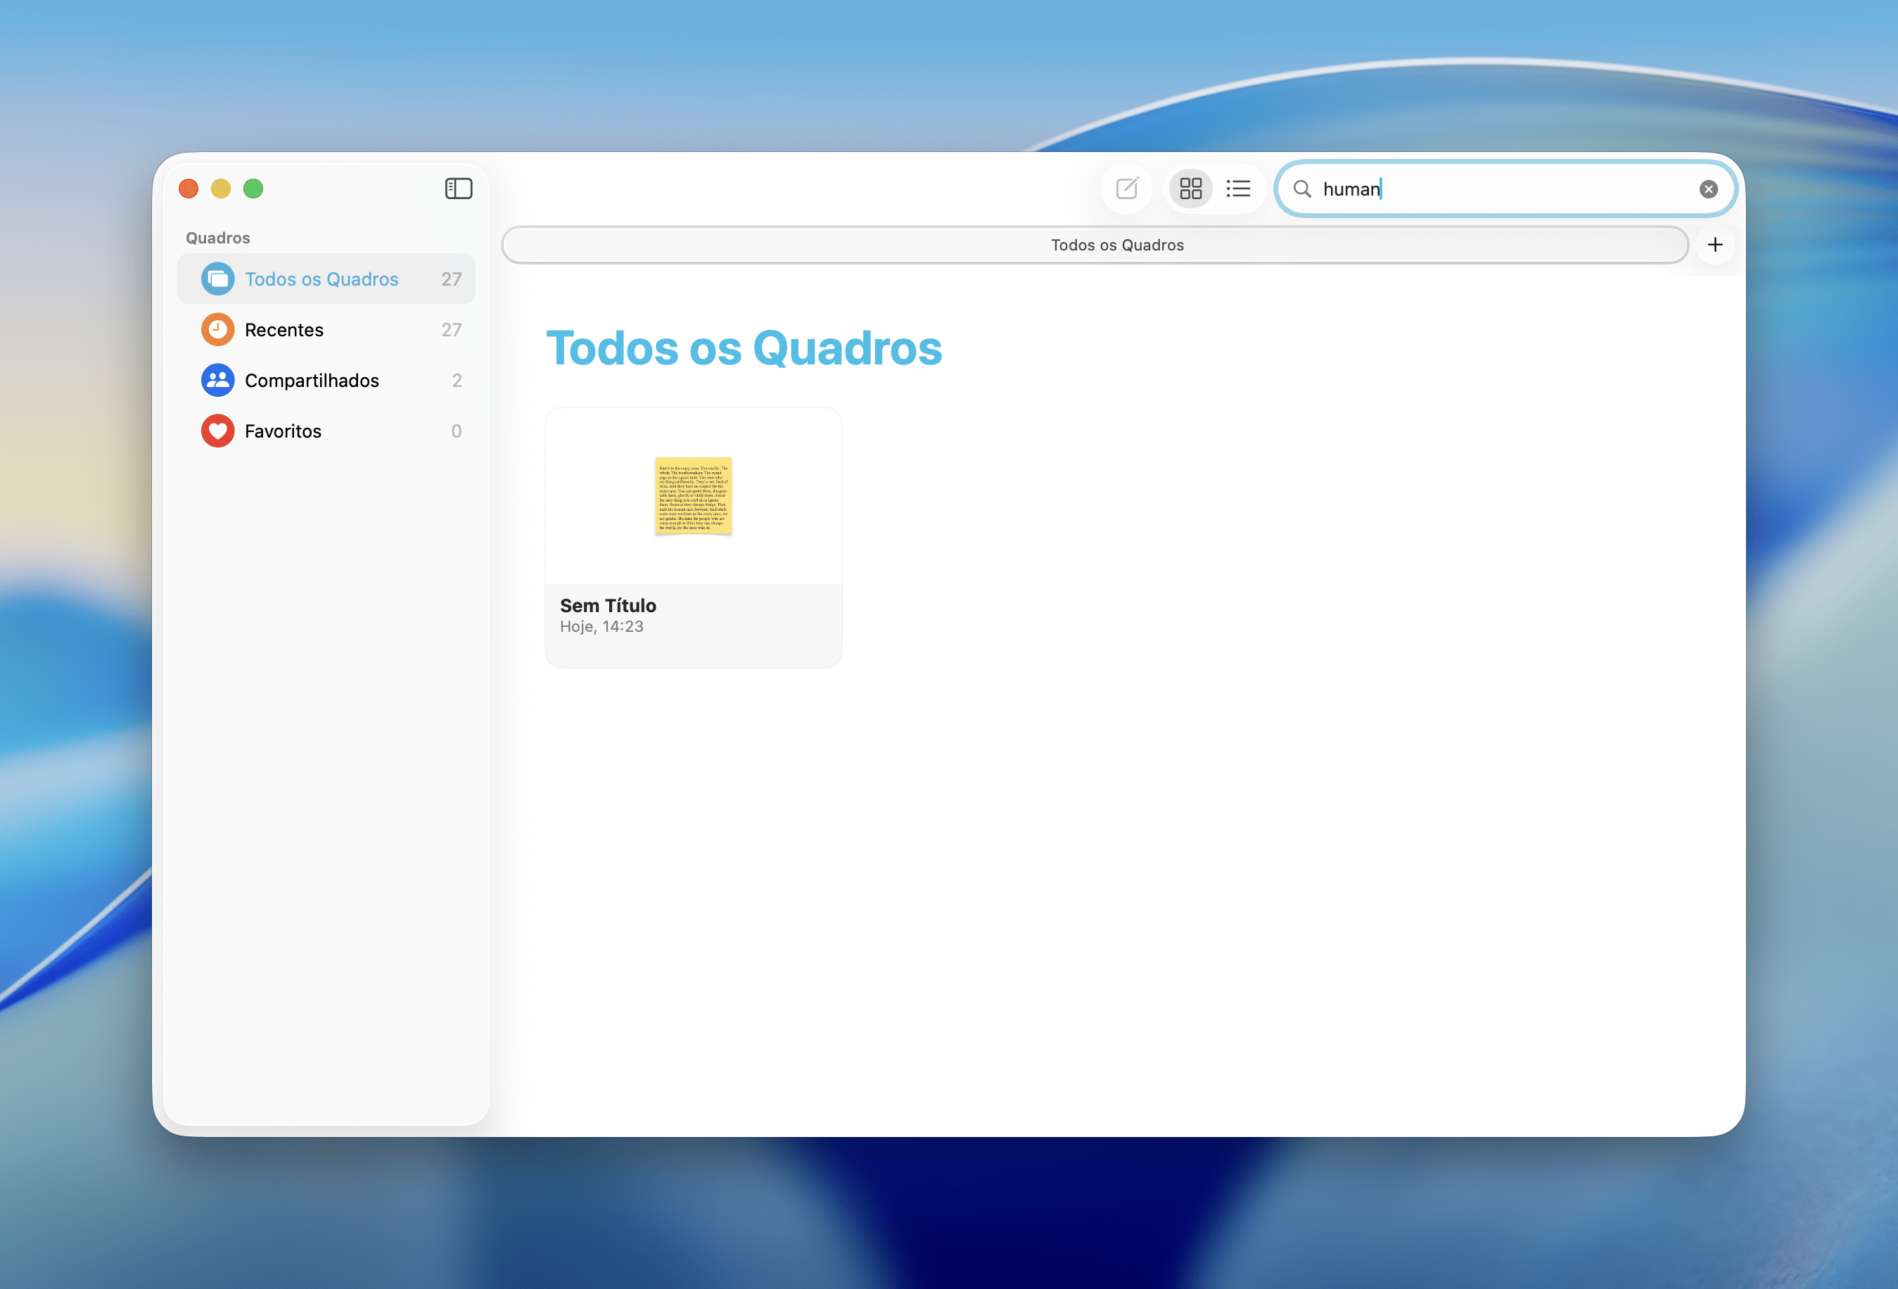The image size is (1898, 1289).
Task: Click the magnifying glass search icon
Action: 1302,189
